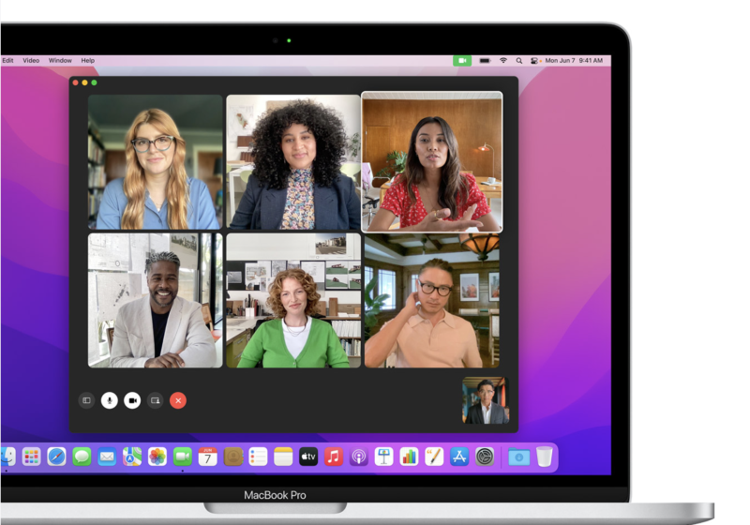
Task: Open Music app in the Dock
Action: (333, 457)
